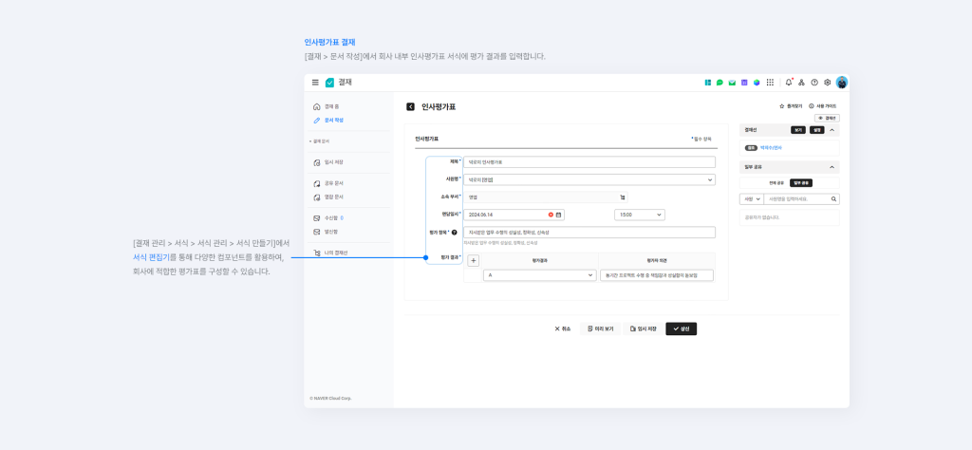The width and height of the screenshot is (972, 450).
Task: Click the 임시 저장 button below the form
Action: tap(643, 329)
